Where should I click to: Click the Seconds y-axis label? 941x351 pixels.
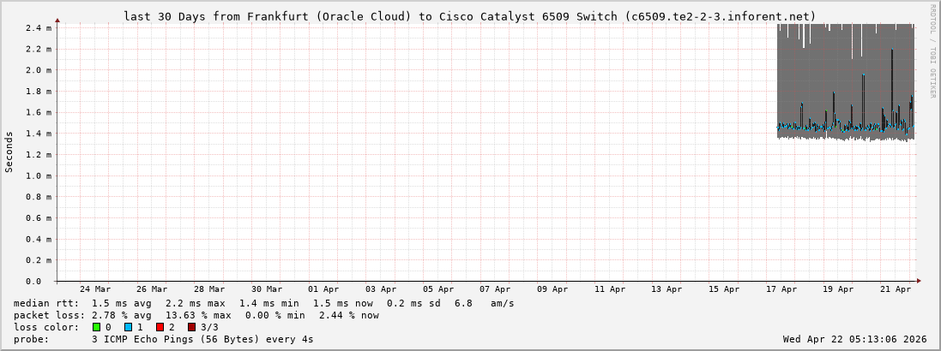tap(9, 152)
